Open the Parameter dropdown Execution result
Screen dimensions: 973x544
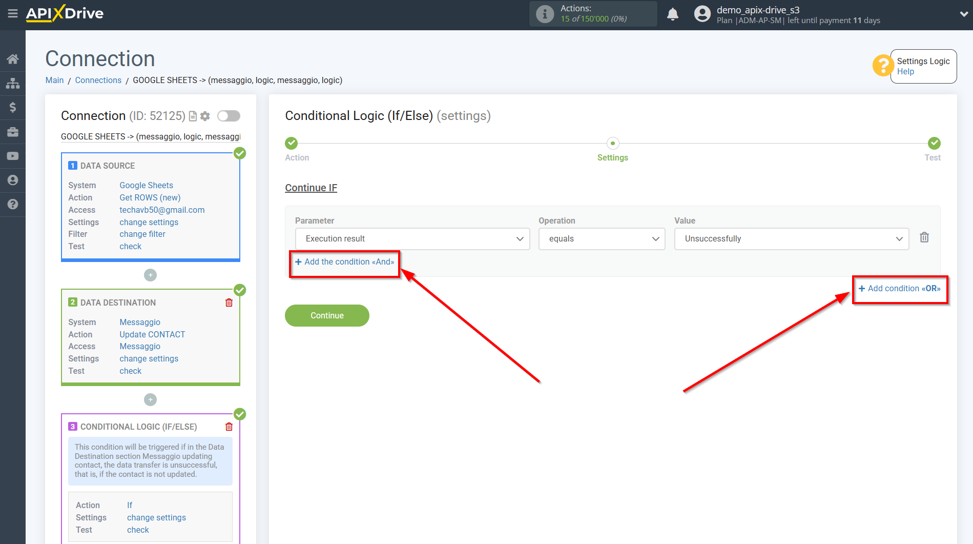tap(412, 239)
